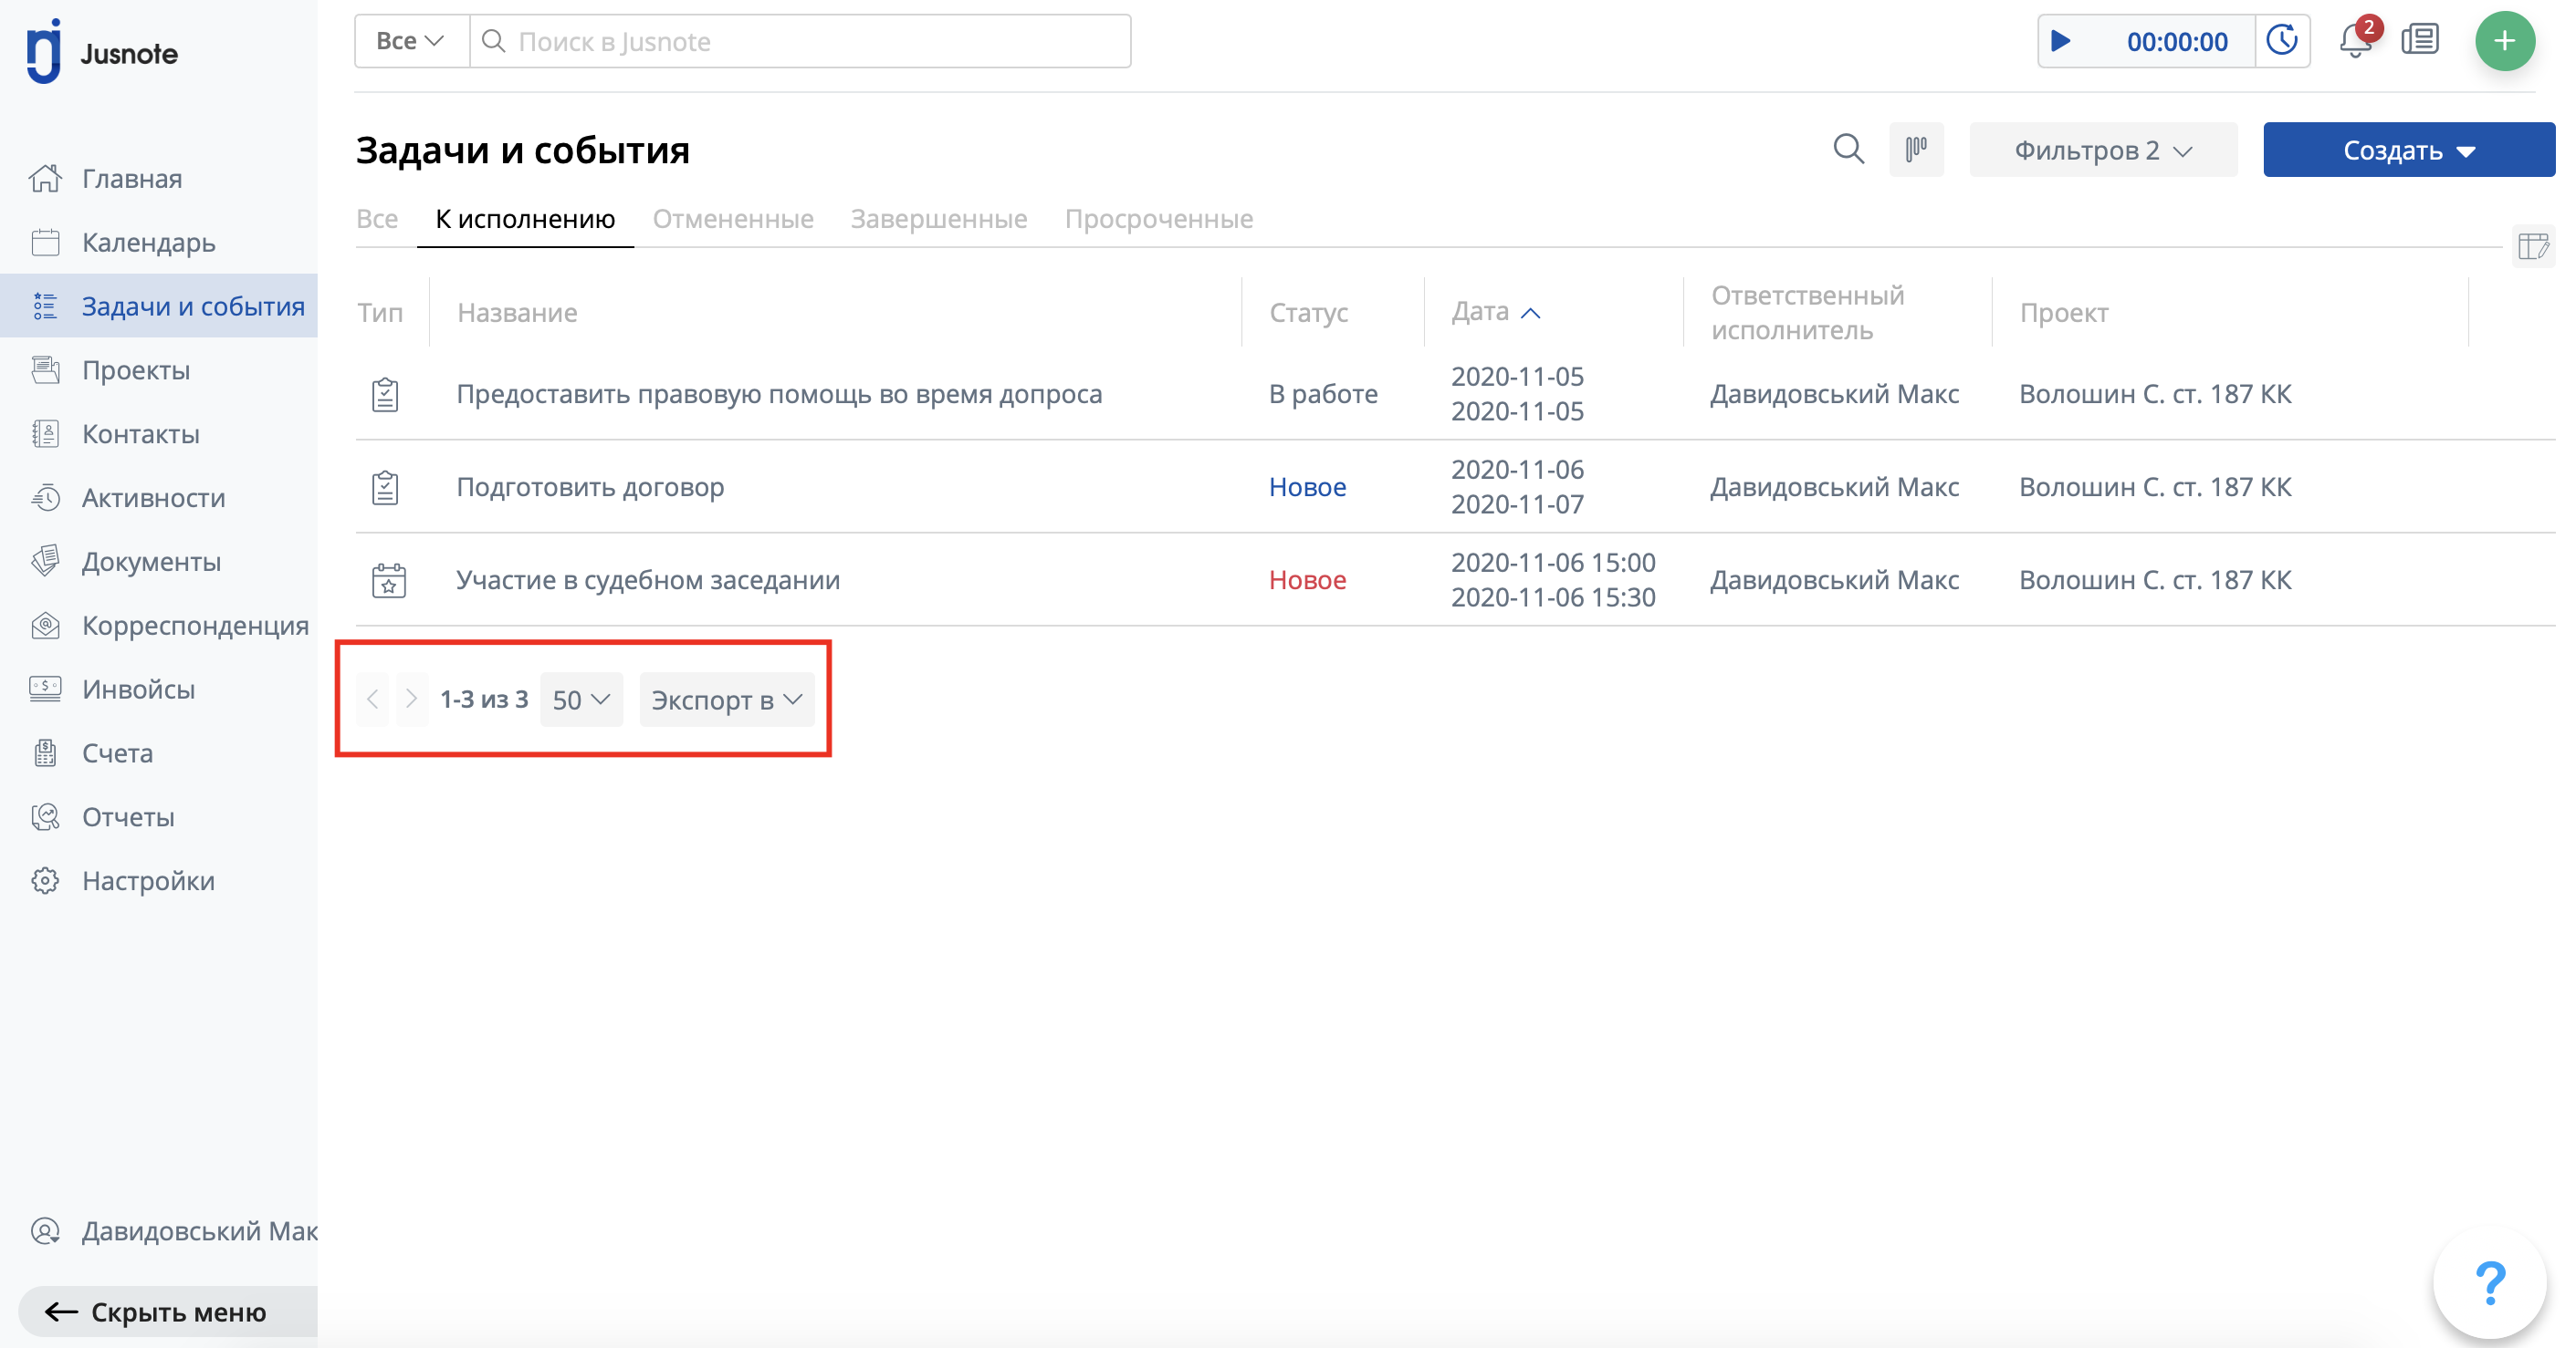Switch to the Все tab
Screen dimensions: 2576x1348
click(x=377, y=219)
